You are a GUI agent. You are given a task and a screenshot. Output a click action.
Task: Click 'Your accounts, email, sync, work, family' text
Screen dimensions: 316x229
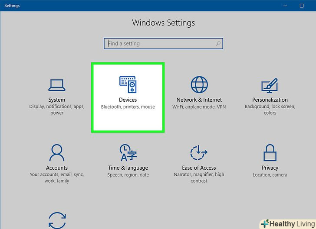pos(57,177)
